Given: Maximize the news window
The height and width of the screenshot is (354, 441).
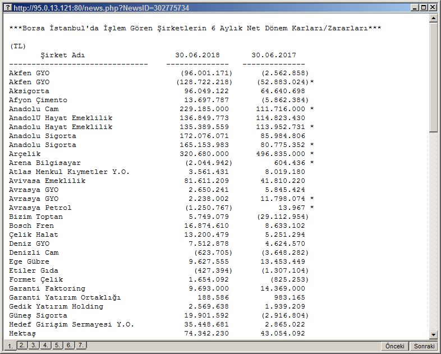Looking at the screenshot, I should [424, 8].
